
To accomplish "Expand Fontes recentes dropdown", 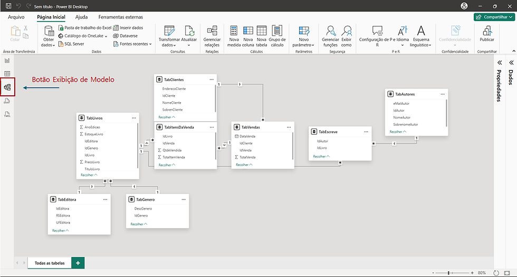I will click(x=150, y=44).
